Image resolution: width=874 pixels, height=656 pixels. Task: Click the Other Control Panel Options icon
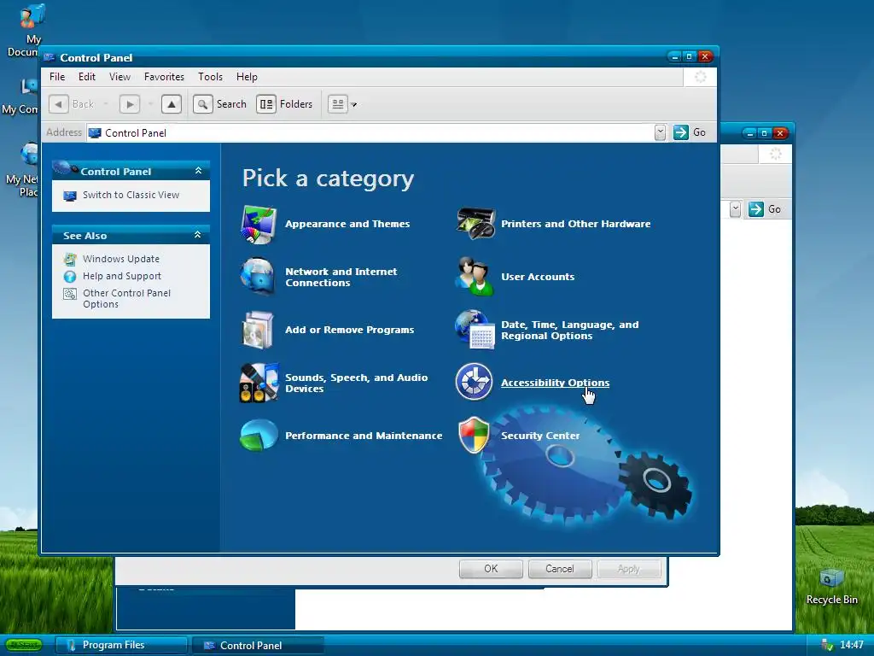pyautogui.click(x=70, y=294)
